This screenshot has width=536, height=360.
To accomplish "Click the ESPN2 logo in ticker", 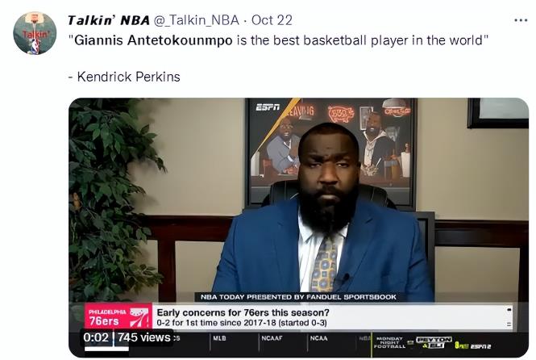I will coord(473,346).
